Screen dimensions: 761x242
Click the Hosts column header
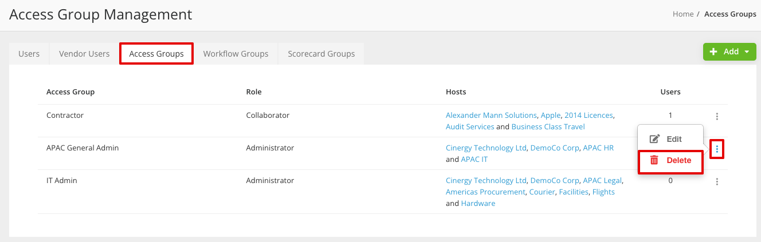click(456, 92)
